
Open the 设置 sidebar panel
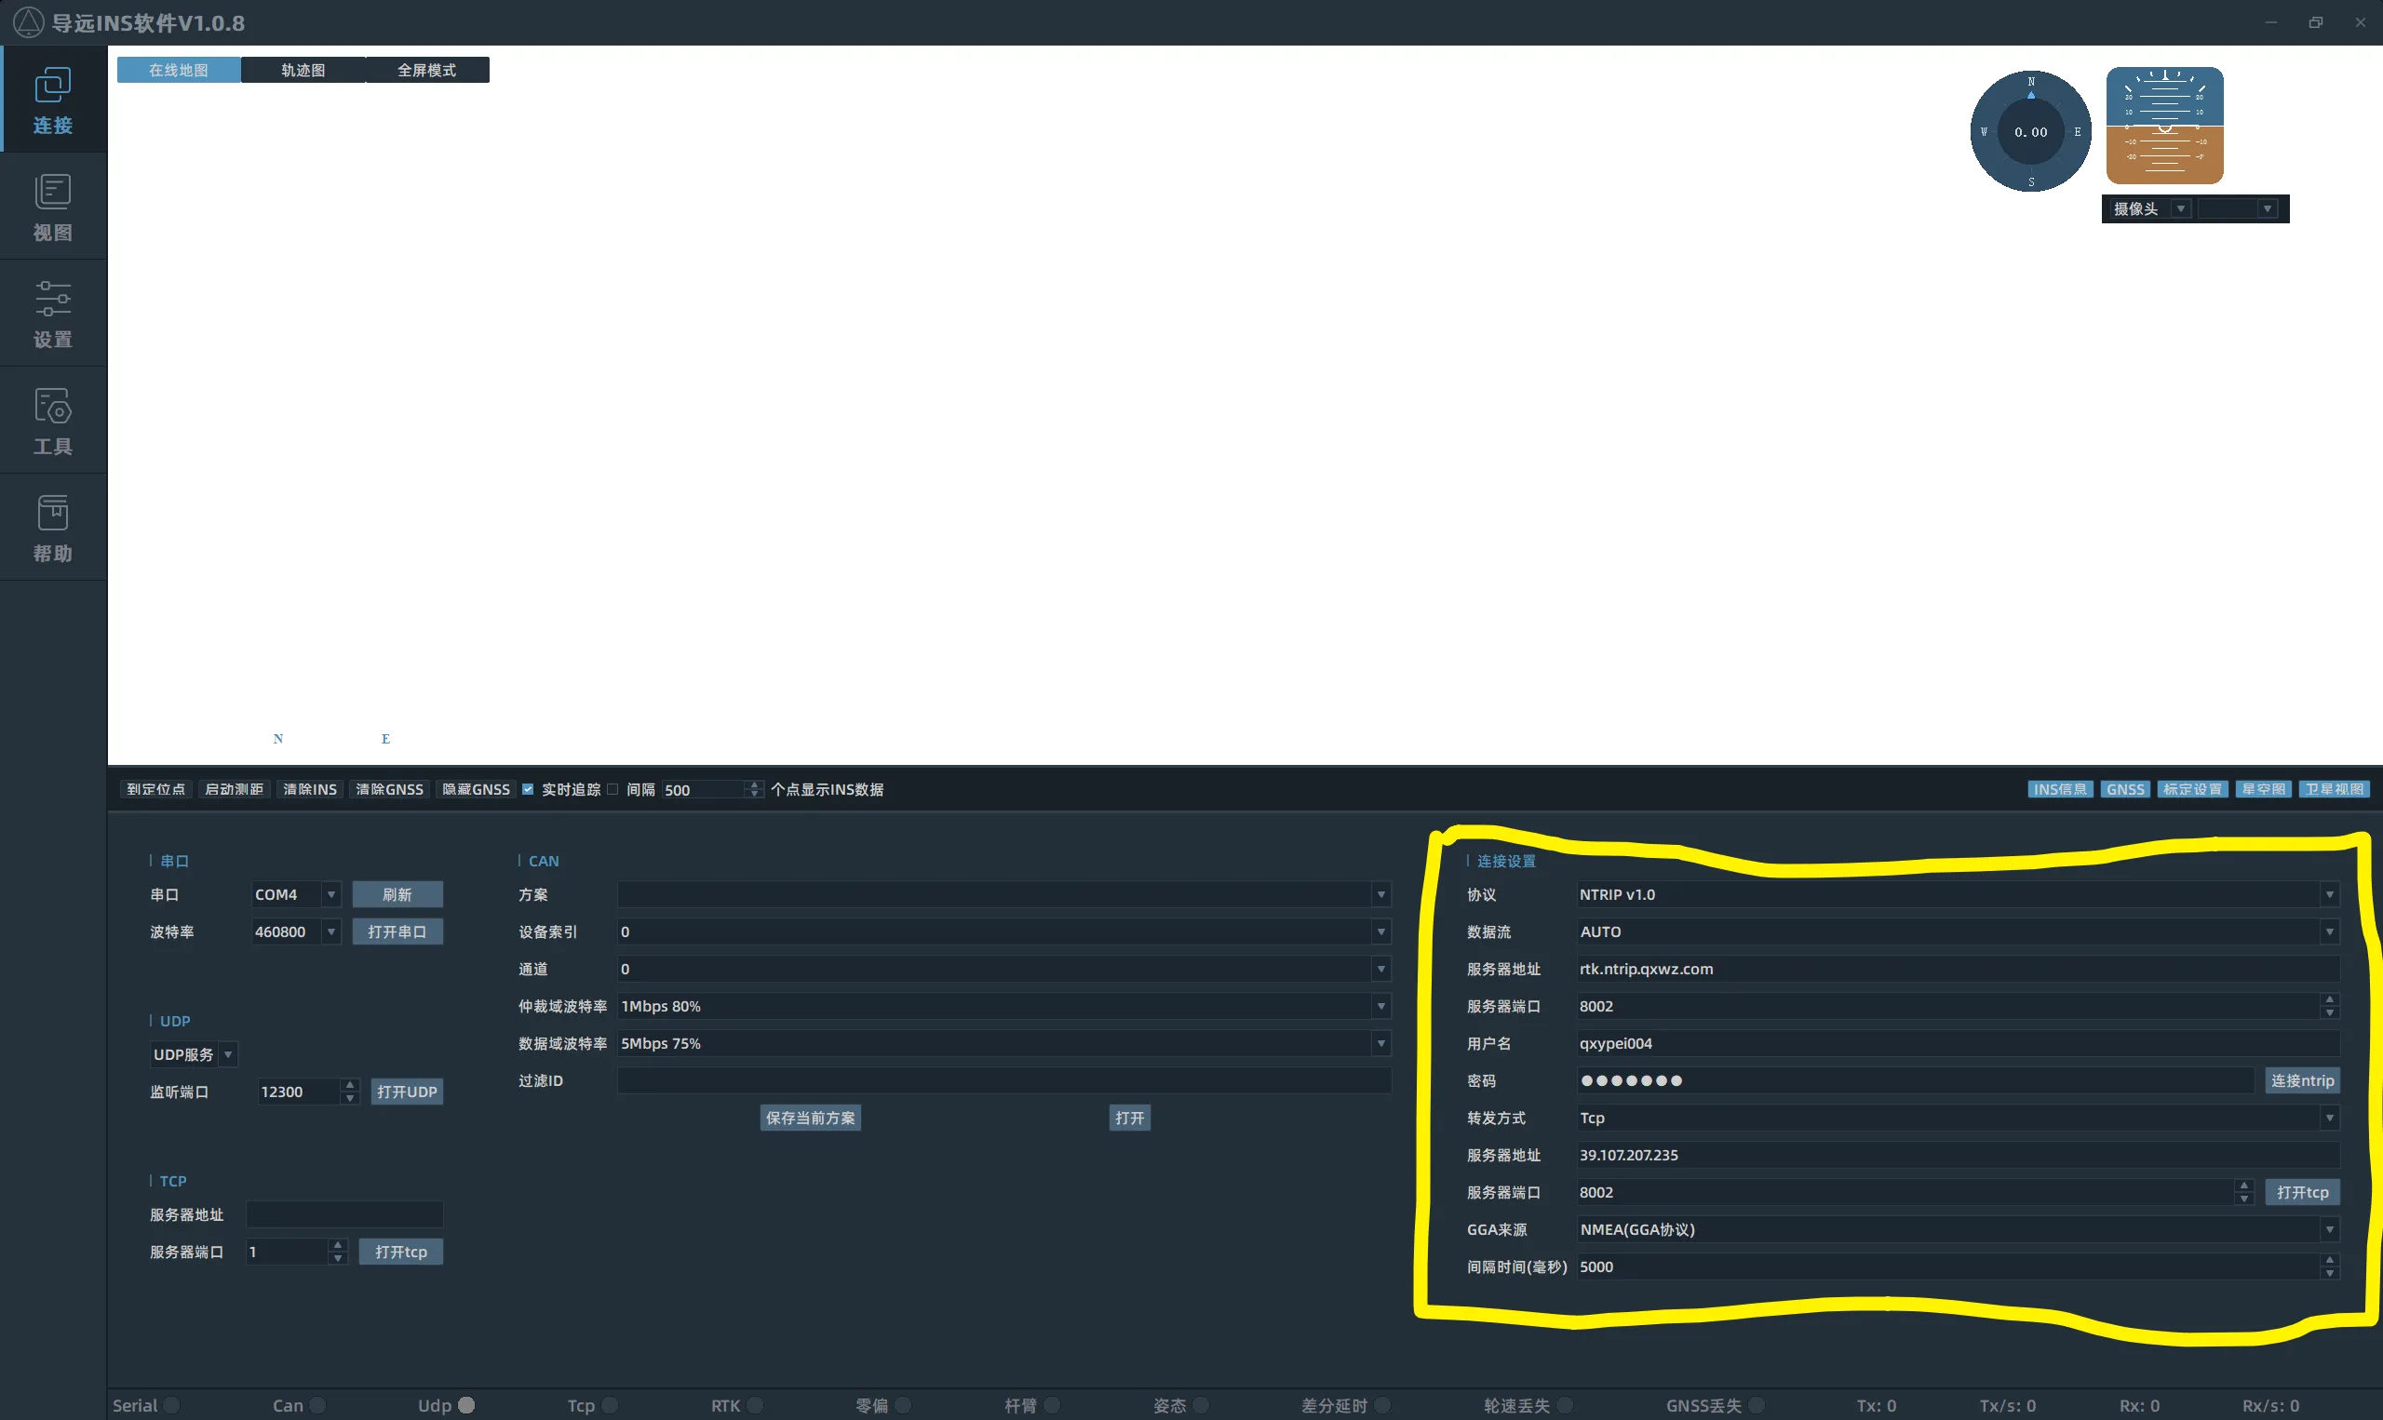(53, 314)
